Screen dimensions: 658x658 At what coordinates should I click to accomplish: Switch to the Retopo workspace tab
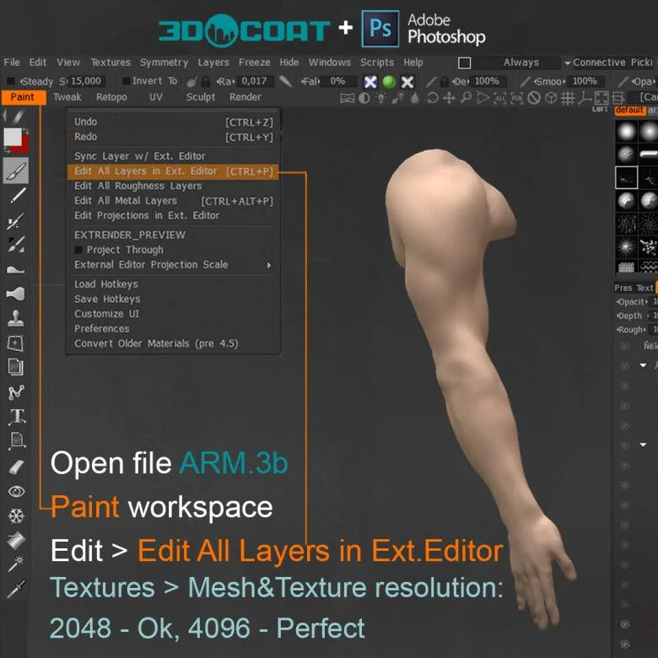111,97
